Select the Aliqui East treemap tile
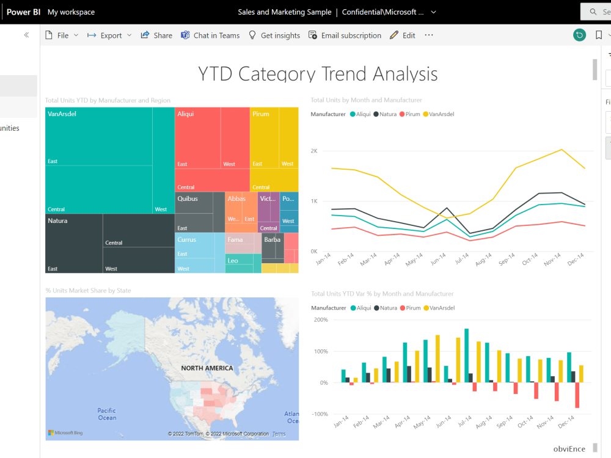The width and height of the screenshot is (611, 458). 197,138
